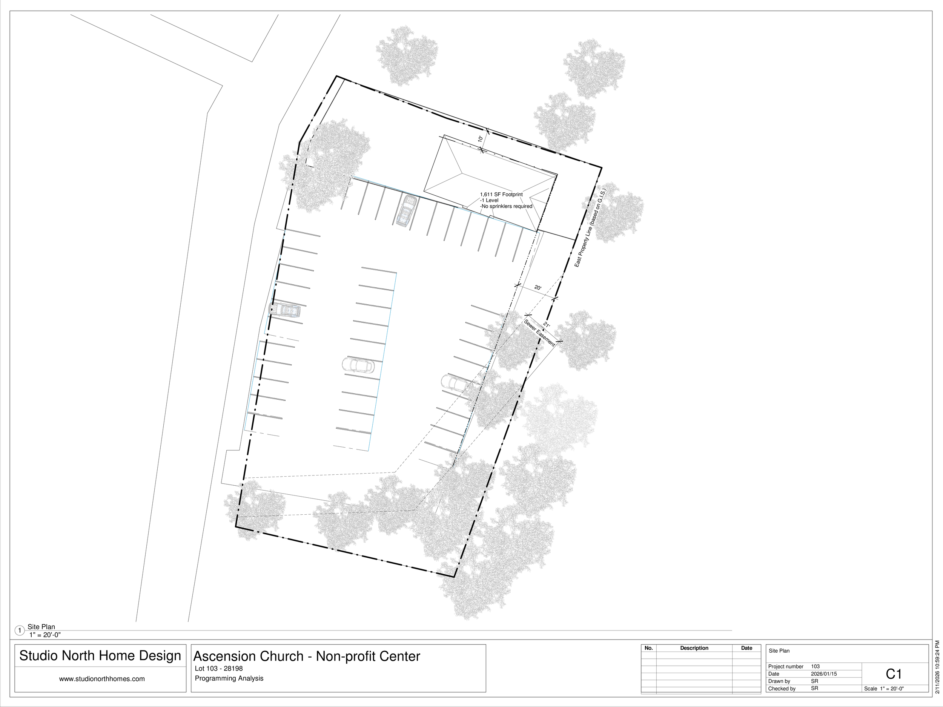The width and height of the screenshot is (943, 707).
Task: Select the Ascension Church - Non-profit Center title
Action: (307, 656)
